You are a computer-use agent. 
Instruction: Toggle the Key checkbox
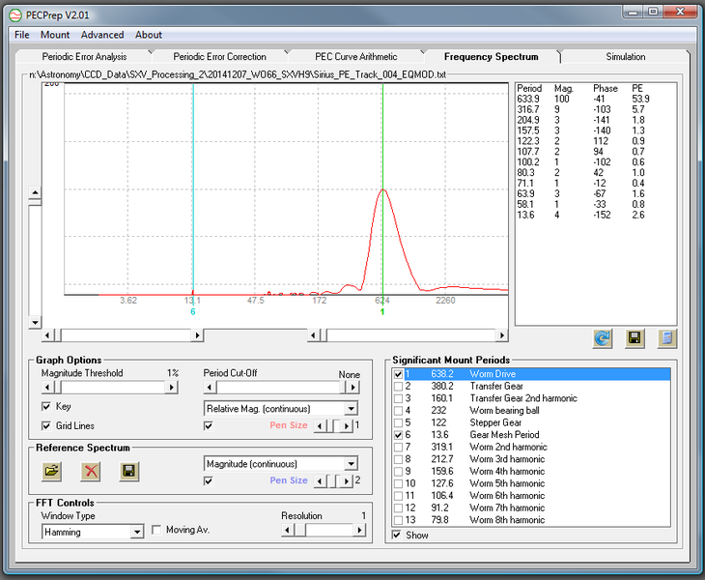click(x=46, y=407)
